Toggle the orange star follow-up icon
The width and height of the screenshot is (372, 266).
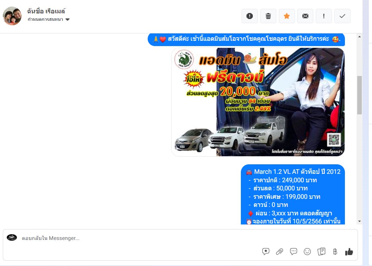[x=287, y=16]
